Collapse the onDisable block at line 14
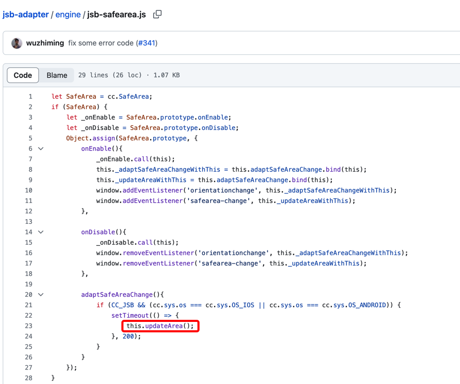 (x=41, y=232)
